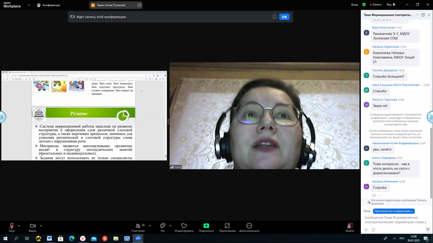The width and height of the screenshot is (433, 243).
Task: Expand the right edge panel handle
Action: click(x=430, y=117)
